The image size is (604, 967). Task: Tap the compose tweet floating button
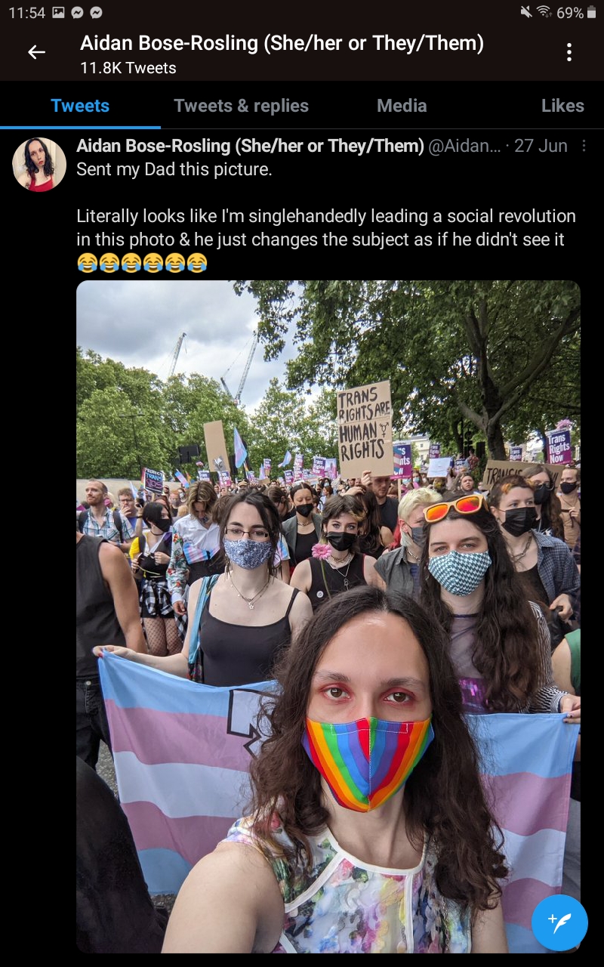[559, 922]
